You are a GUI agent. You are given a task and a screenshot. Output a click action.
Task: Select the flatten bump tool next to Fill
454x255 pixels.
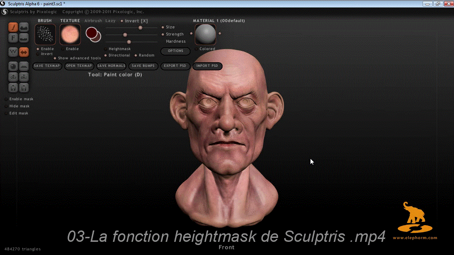click(x=24, y=38)
